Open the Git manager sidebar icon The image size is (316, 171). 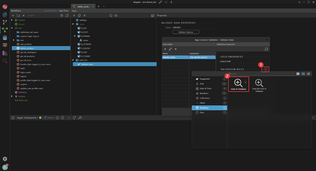point(5,22)
